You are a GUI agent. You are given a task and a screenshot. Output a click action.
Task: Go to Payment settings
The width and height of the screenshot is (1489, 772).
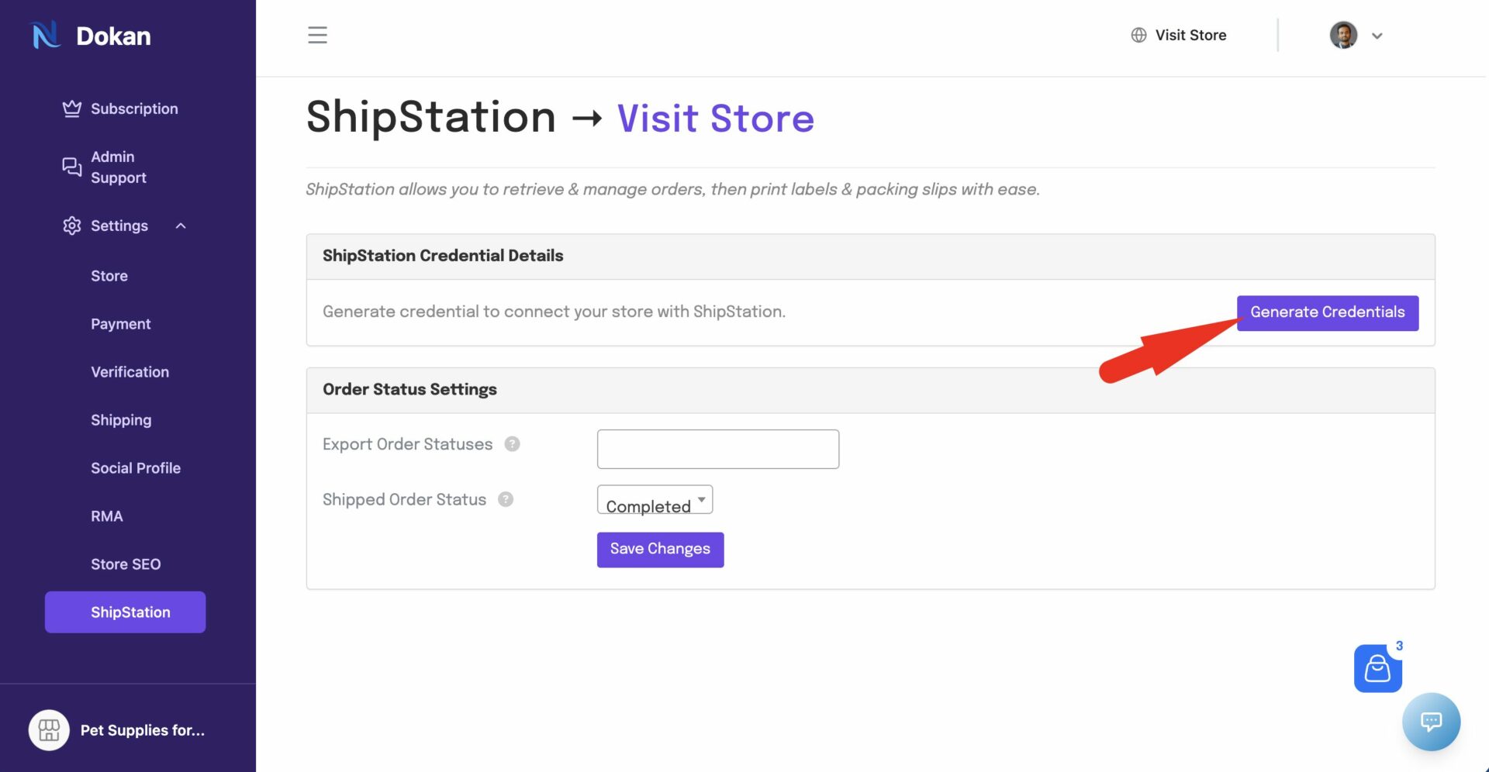[x=120, y=324]
